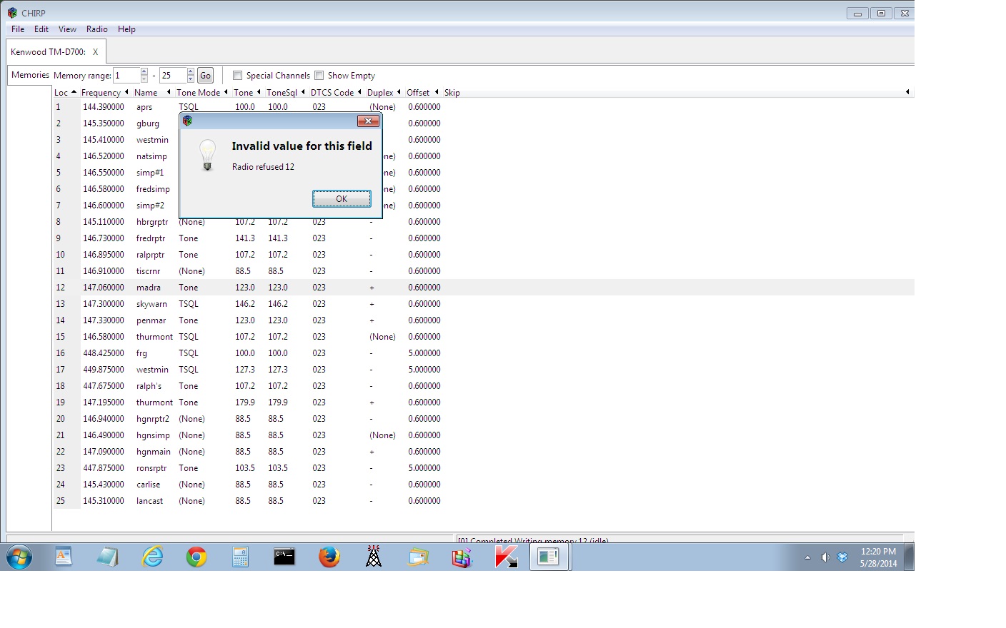The height and width of the screenshot is (628, 1006).
Task: Click frequency 448.425000 in row 16
Action: coord(104,353)
